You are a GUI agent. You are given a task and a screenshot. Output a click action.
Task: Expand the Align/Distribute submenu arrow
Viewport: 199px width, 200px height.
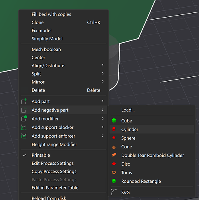click(x=102, y=65)
